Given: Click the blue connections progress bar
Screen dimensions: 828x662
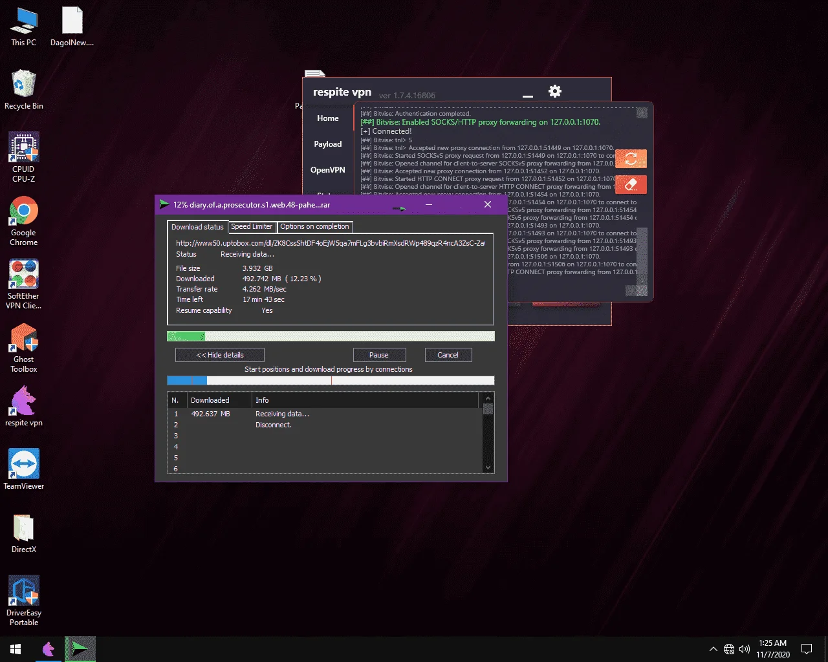Looking at the screenshot, I should 331,381.
